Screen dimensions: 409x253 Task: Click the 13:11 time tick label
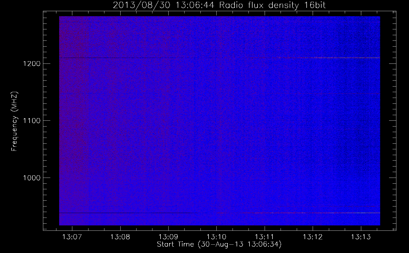click(x=265, y=237)
